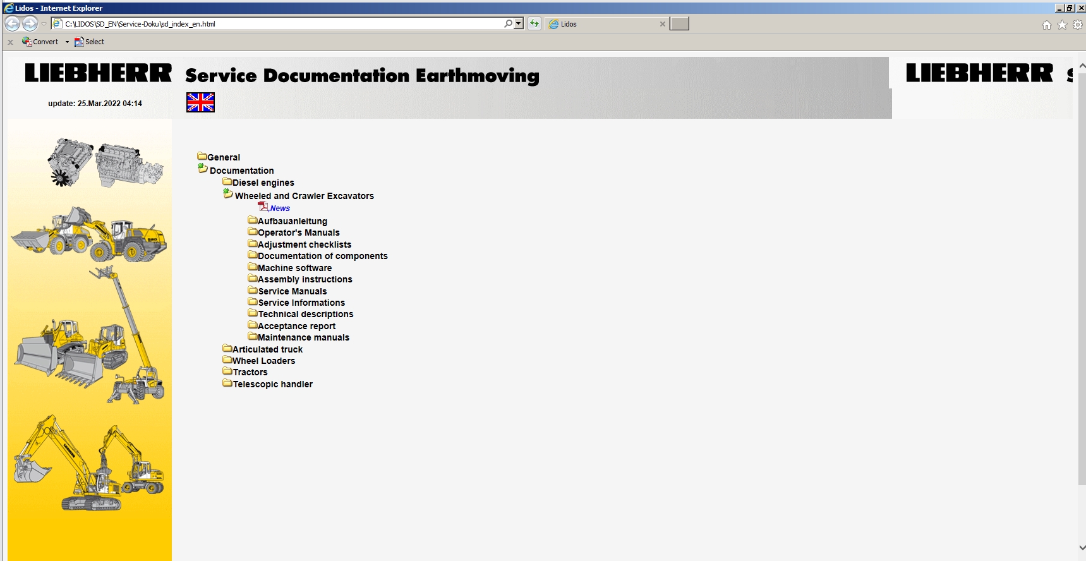Select the General tree label

pos(224,157)
